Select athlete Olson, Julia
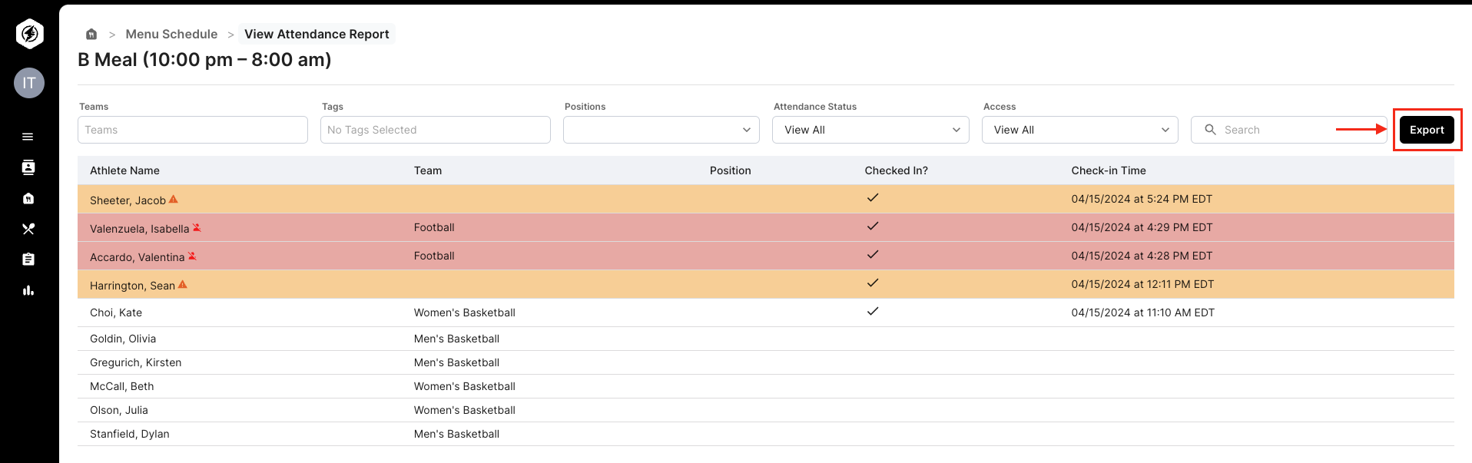This screenshot has width=1472, height=463. tap(119, 410)
